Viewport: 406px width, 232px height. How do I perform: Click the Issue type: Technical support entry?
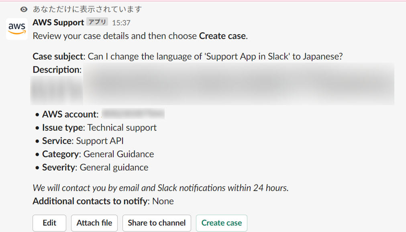click(x=100, y=128)
